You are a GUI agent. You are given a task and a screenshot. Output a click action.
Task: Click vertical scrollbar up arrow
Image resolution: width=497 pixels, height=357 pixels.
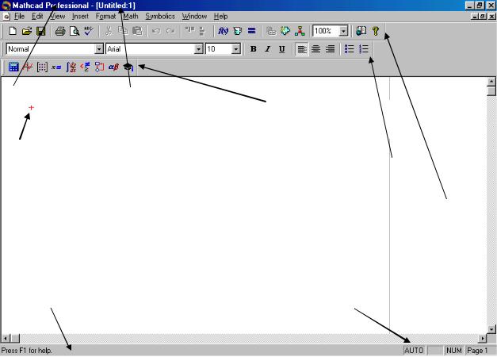(491, 82)
